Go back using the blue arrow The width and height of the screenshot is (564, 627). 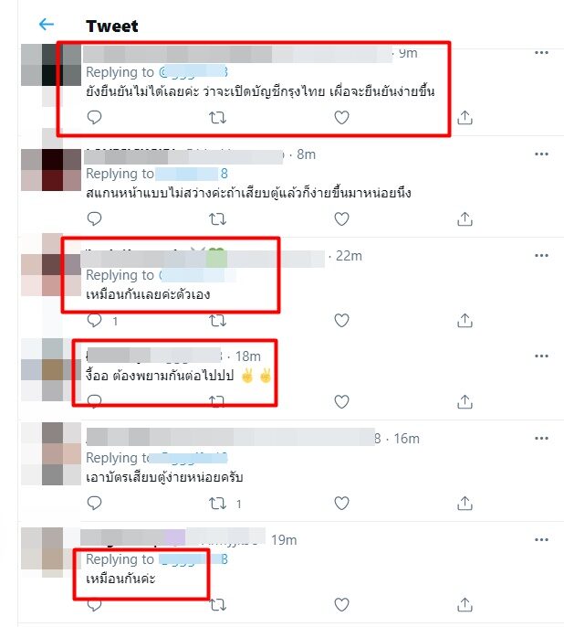47,25
